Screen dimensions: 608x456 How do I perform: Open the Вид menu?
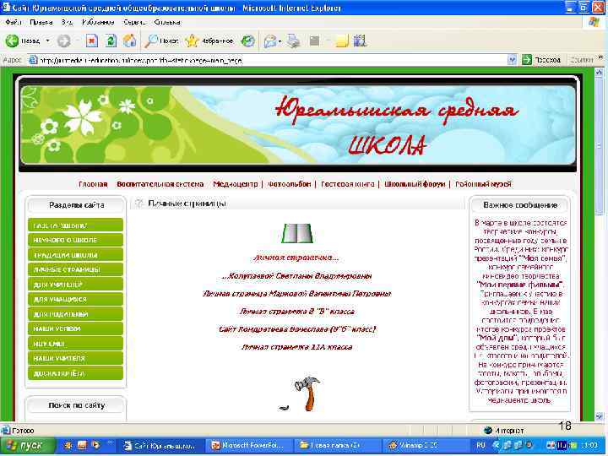tap(67, 22)
